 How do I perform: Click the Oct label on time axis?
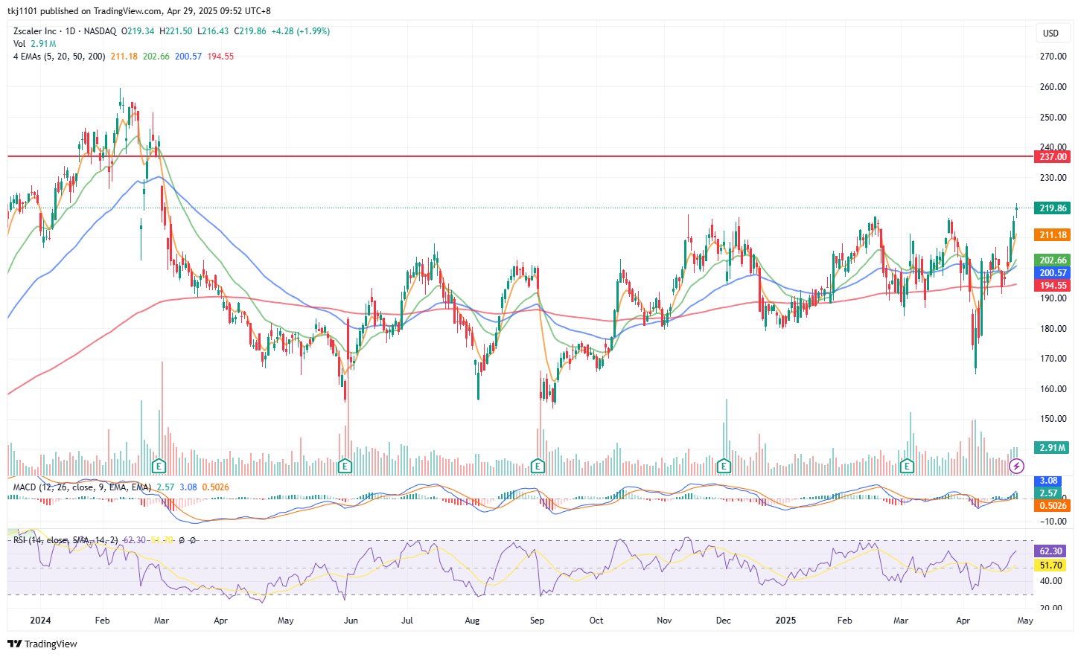tap(596, 620)
